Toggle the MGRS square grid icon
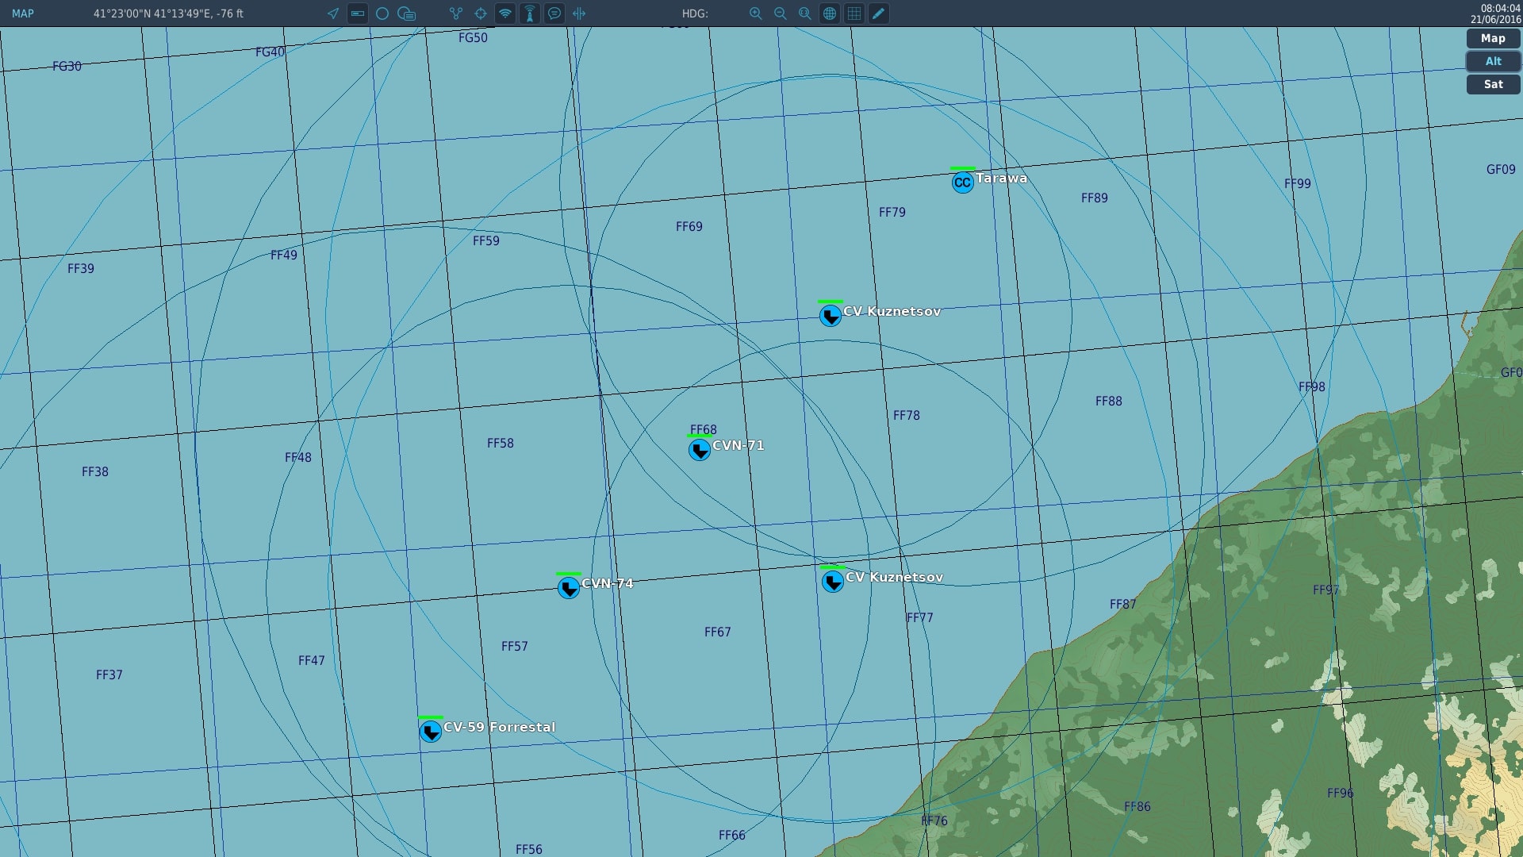The width and height of the screenshot is (1523, 857). (x=854, y=13)
